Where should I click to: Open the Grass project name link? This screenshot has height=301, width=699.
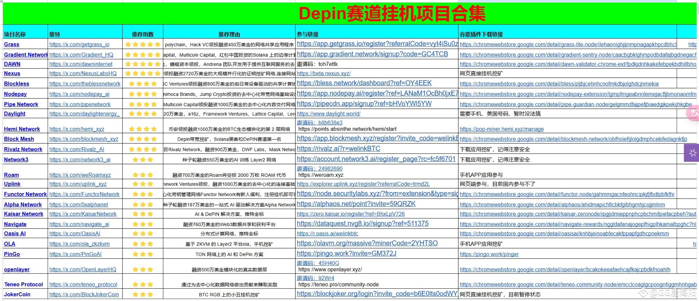coord(12,44)
